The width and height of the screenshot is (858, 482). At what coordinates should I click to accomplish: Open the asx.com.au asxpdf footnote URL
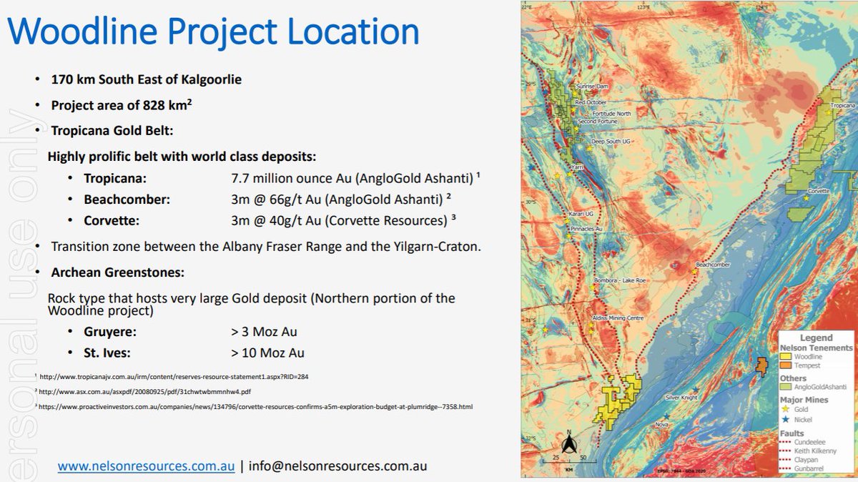pyautogui.click(x=144, y=392)
